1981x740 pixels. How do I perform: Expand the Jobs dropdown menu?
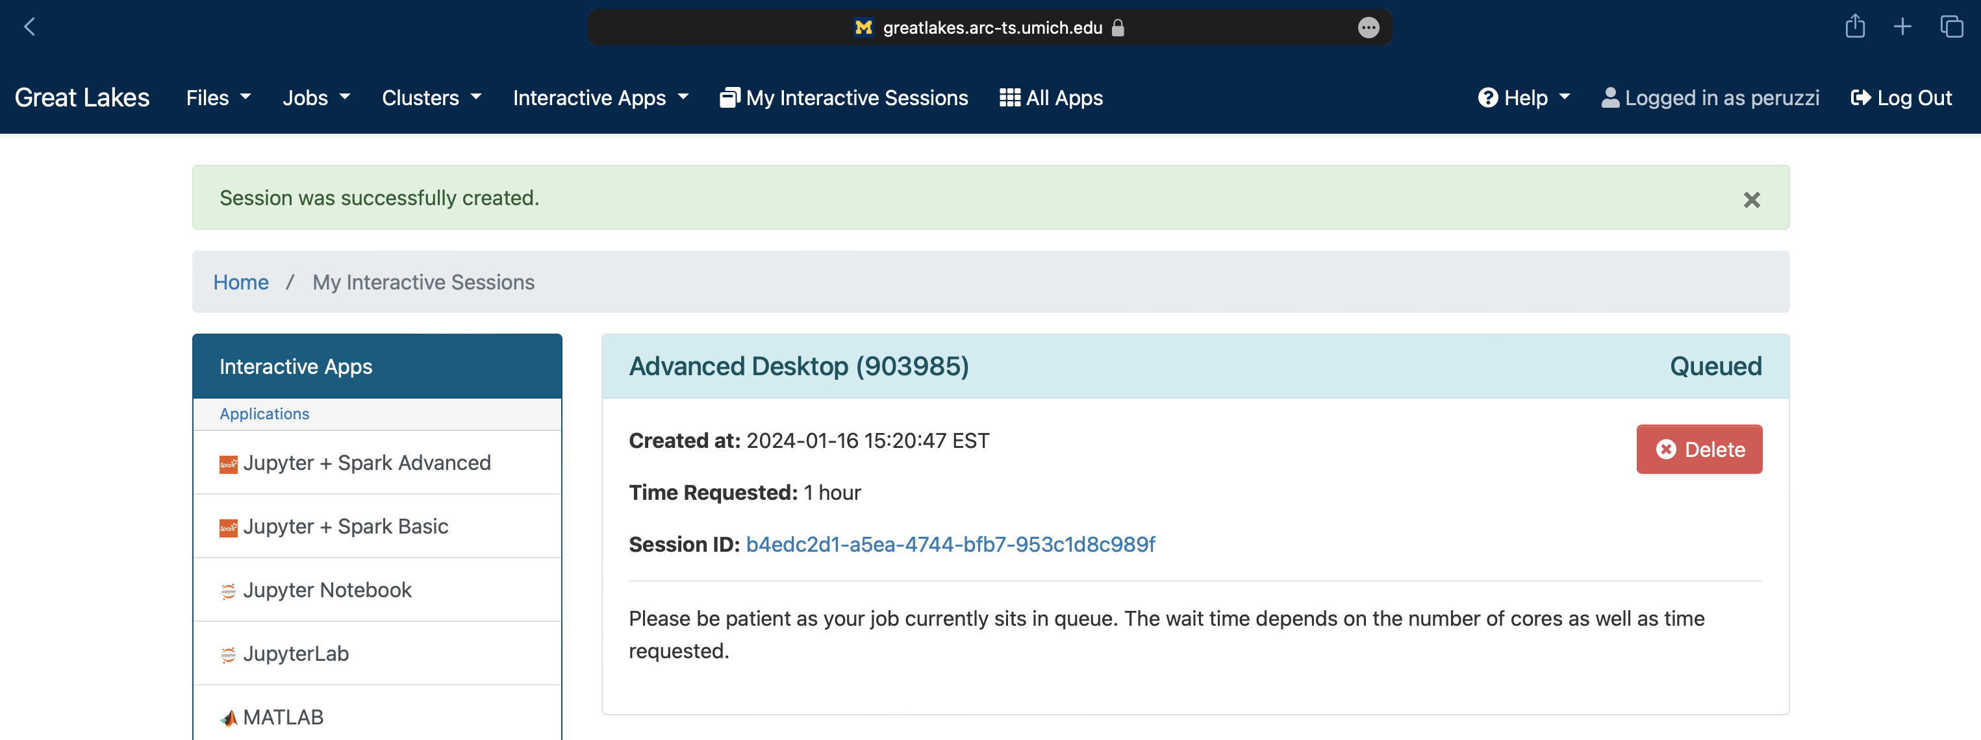click(316, 97)
